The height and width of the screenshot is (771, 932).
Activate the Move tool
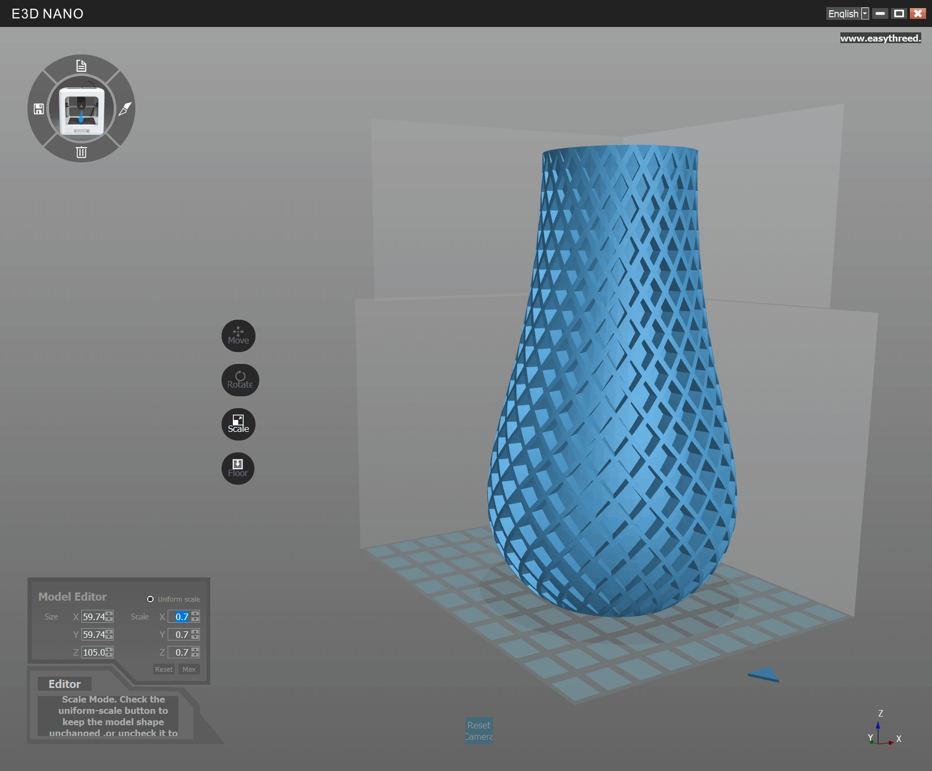(238, 336)
